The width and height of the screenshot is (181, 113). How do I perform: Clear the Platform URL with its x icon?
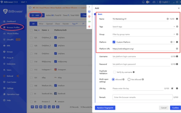177,49
